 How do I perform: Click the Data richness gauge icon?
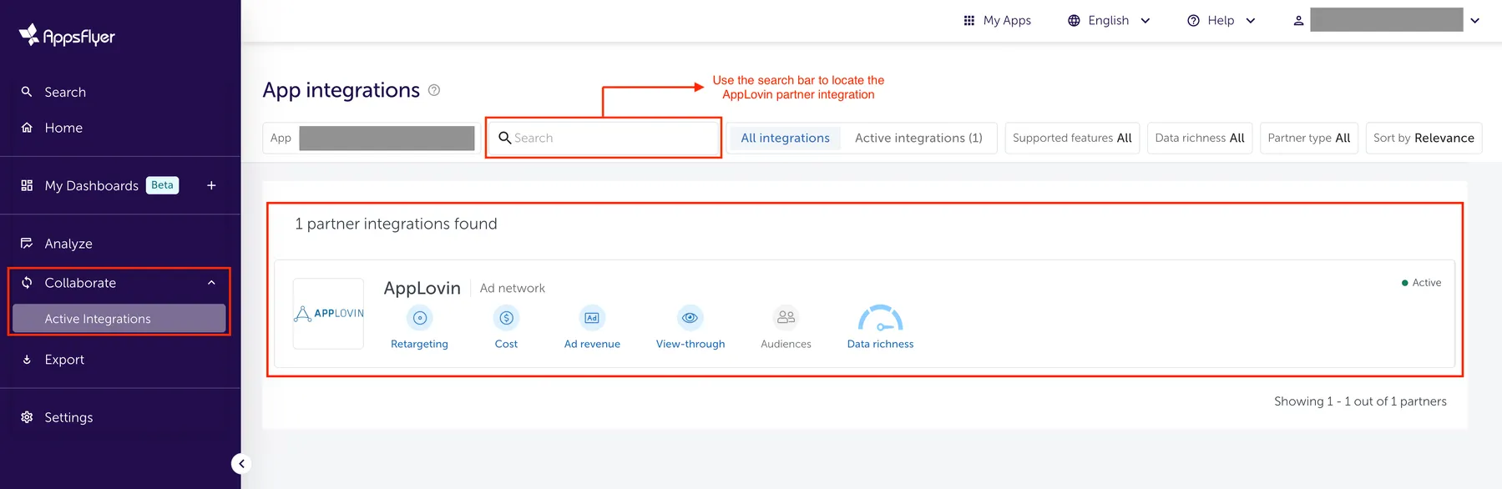(x=880, y=318)
